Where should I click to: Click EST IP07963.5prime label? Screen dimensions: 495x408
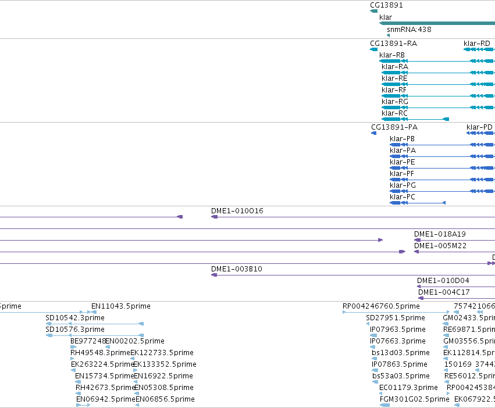point(398,330)
